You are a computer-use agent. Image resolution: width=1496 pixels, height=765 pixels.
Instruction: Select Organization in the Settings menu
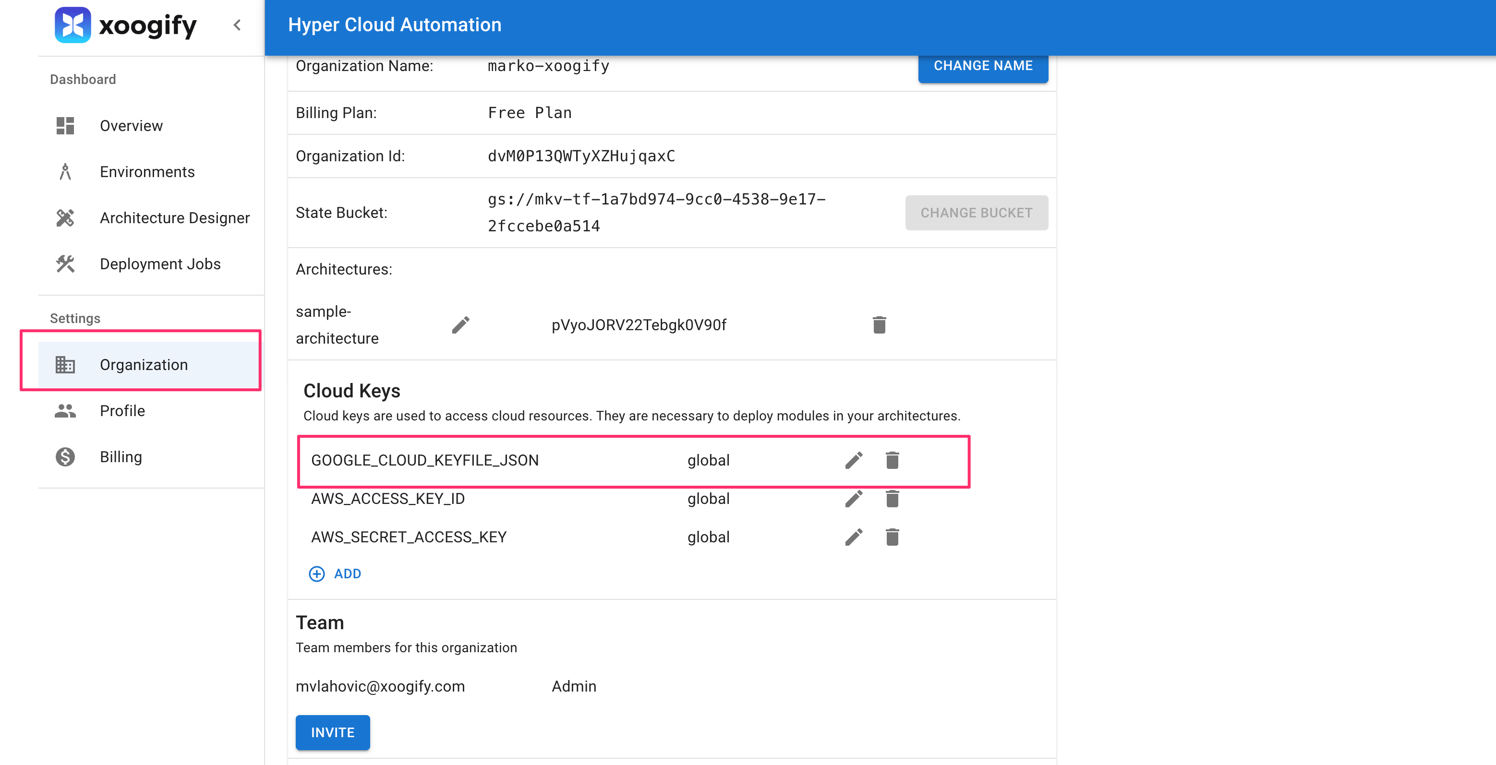pyautogui.click(x=144, y=365)
